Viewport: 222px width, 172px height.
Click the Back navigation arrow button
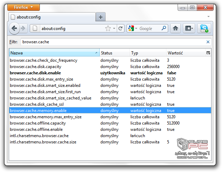(x=14, y=29)
